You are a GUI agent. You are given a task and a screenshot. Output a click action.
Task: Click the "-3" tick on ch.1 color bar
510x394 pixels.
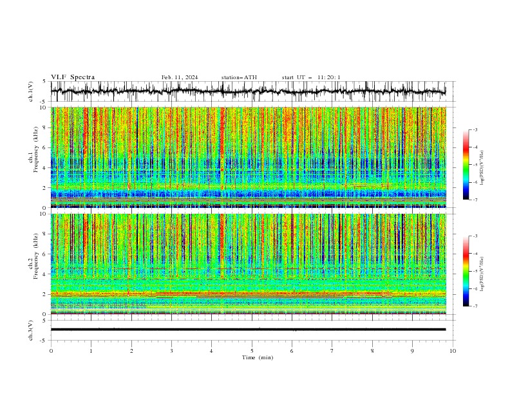click(x=475, y=129)
